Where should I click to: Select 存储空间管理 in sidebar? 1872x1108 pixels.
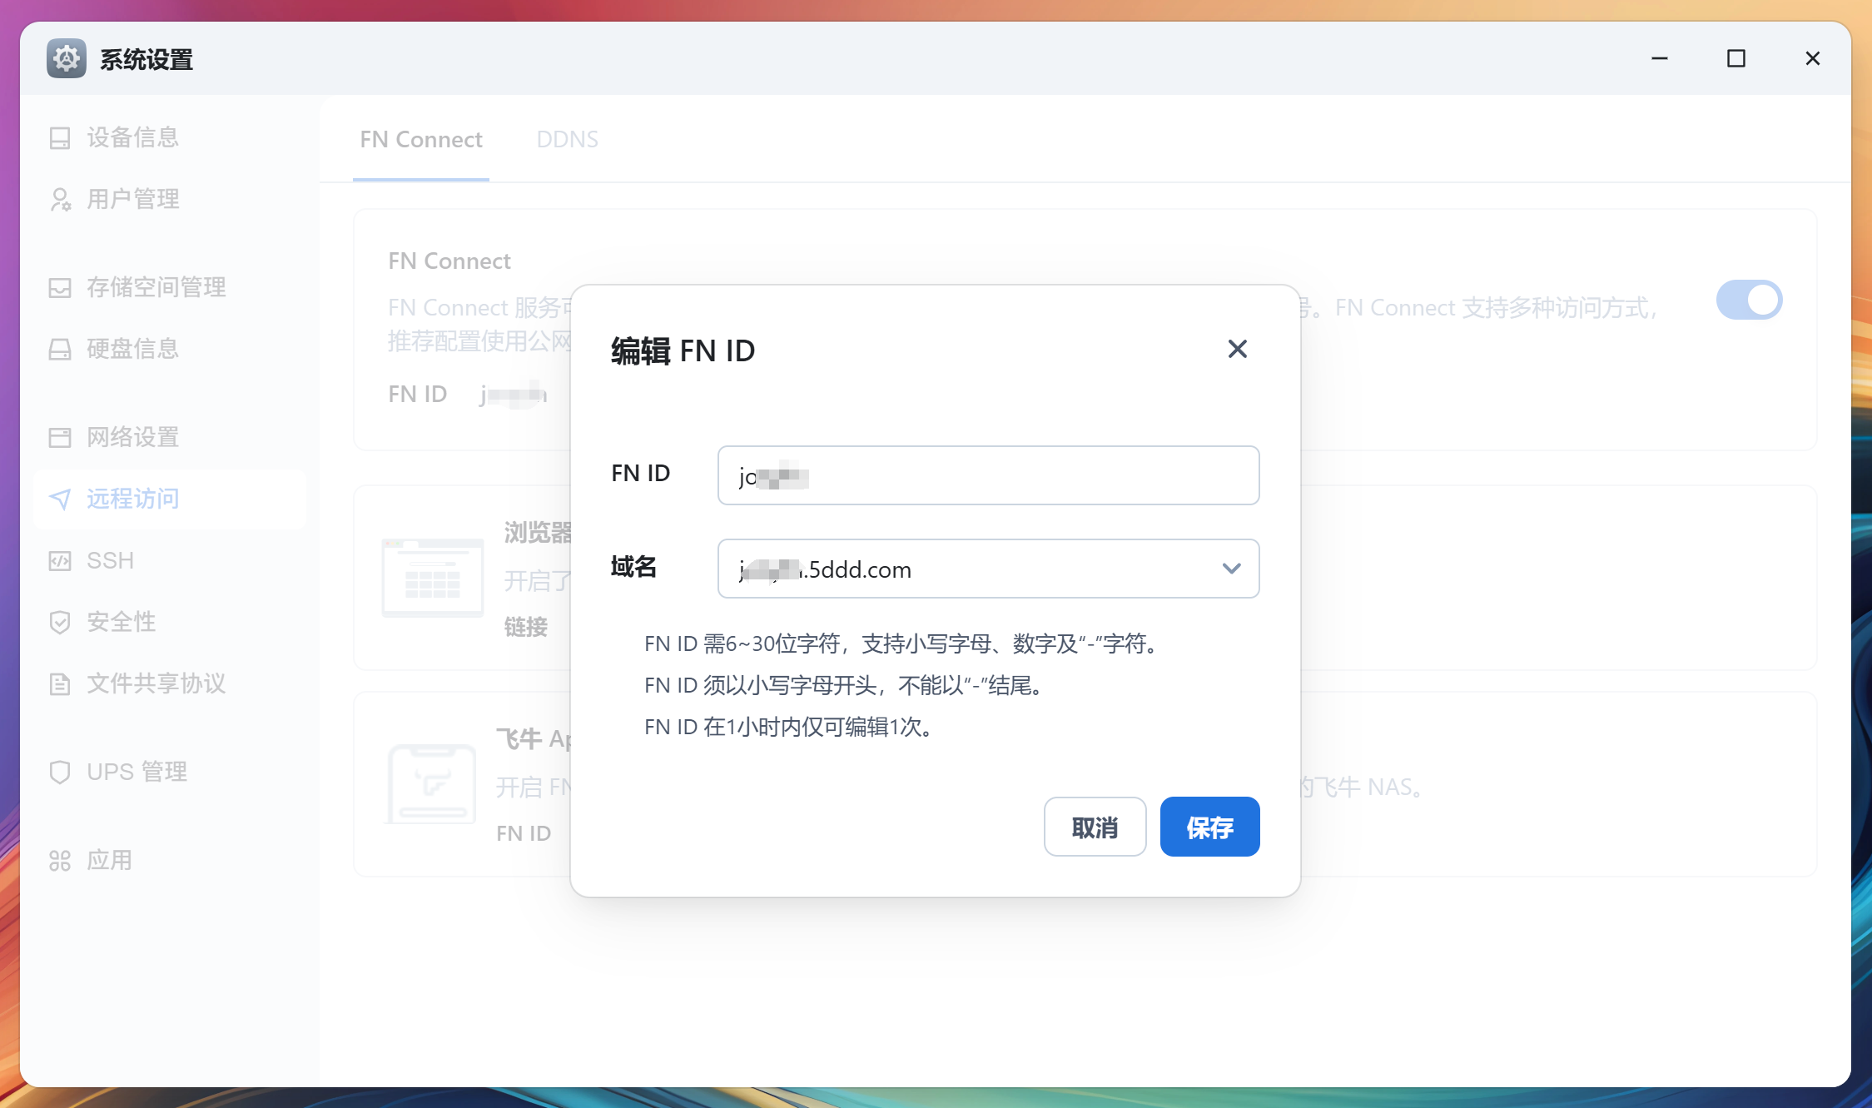pyautogui.click(x=155, y=286)
